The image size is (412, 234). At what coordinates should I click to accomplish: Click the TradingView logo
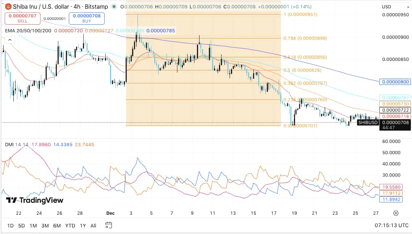(x=35, y=200)
